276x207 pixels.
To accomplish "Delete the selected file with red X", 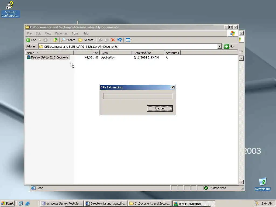I will 113,40.
